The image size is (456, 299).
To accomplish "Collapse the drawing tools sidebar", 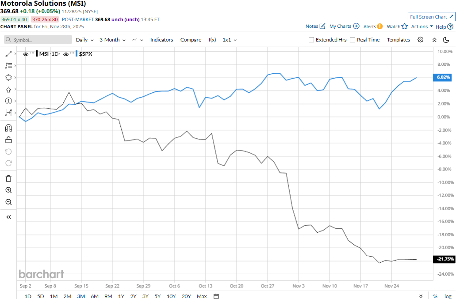I will coord(8,217).
